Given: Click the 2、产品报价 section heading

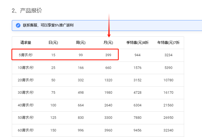Looking at the screenshot, I should point(27,10).
